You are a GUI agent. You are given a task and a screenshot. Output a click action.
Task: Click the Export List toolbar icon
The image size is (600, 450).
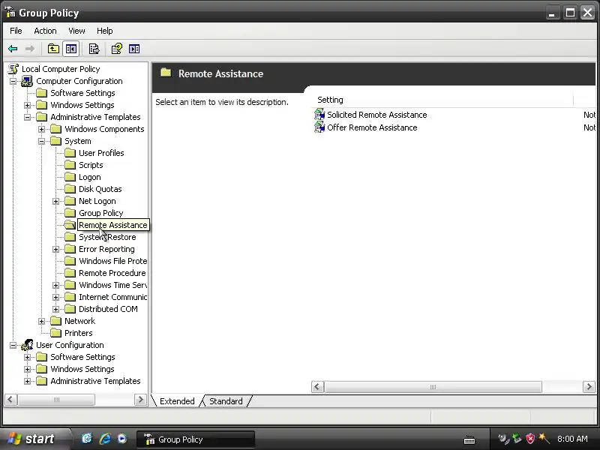(94, 49)
